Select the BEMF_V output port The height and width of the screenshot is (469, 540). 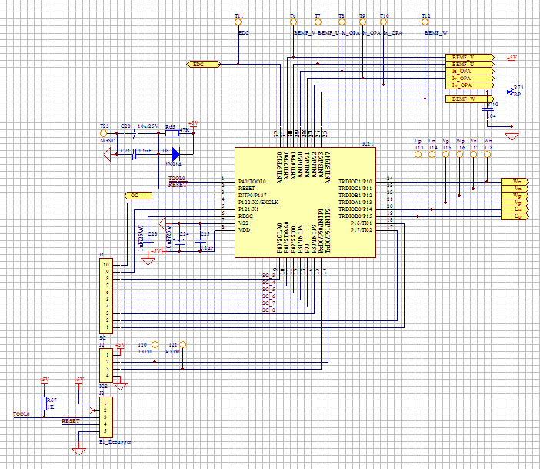click(467, 58)
